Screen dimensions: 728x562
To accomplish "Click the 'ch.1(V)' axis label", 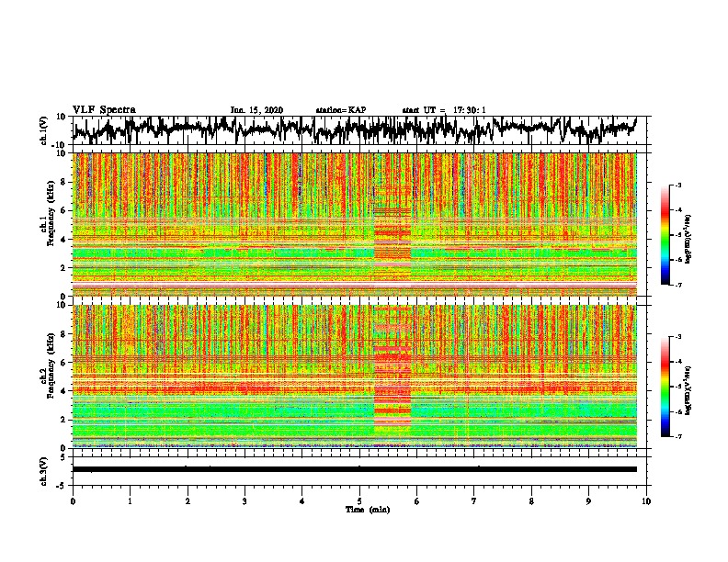I will pyautogui.click(x=44, y=130).
